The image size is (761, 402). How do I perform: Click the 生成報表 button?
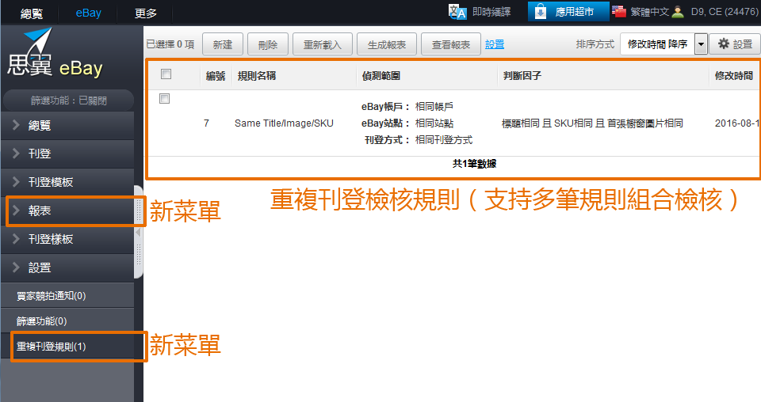(x=387, y=44)
